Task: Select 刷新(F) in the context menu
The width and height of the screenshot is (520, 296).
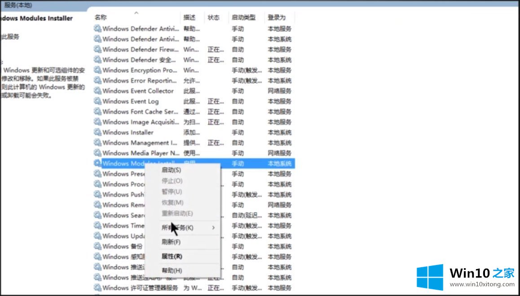Action: pos(171,242)
